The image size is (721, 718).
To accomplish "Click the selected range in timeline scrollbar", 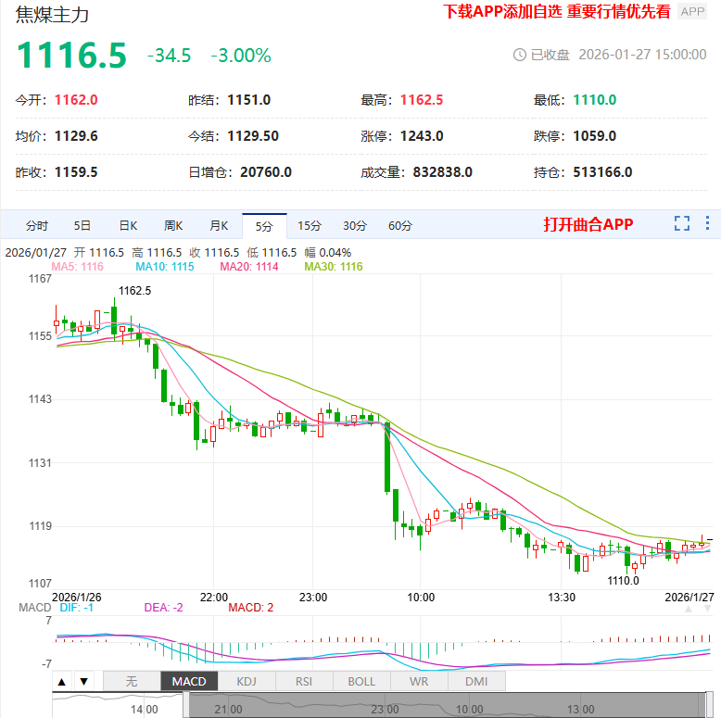I will (448, 705).
